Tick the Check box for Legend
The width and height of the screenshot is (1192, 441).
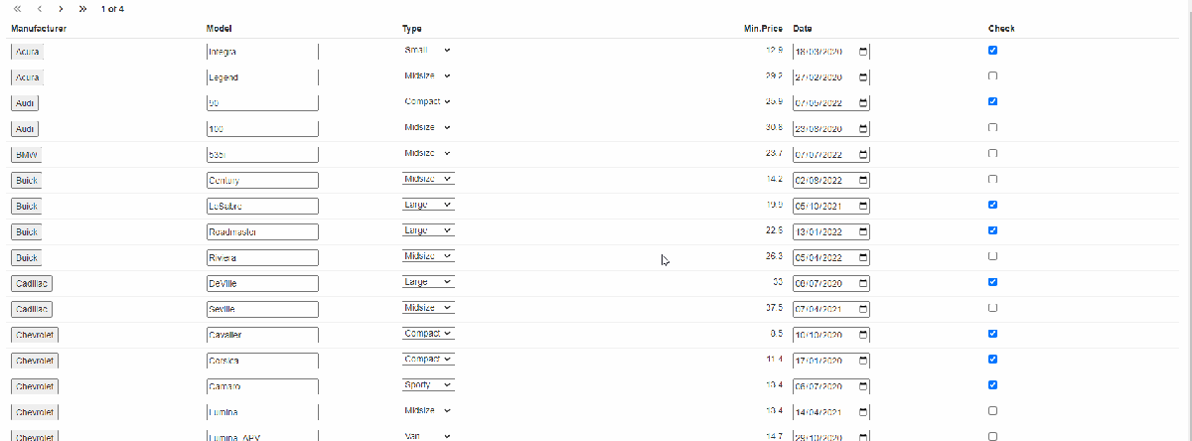point(993,75)
